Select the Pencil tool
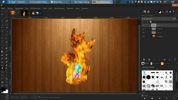Screen dimensions: 178x100 click(x=6, y=52)
